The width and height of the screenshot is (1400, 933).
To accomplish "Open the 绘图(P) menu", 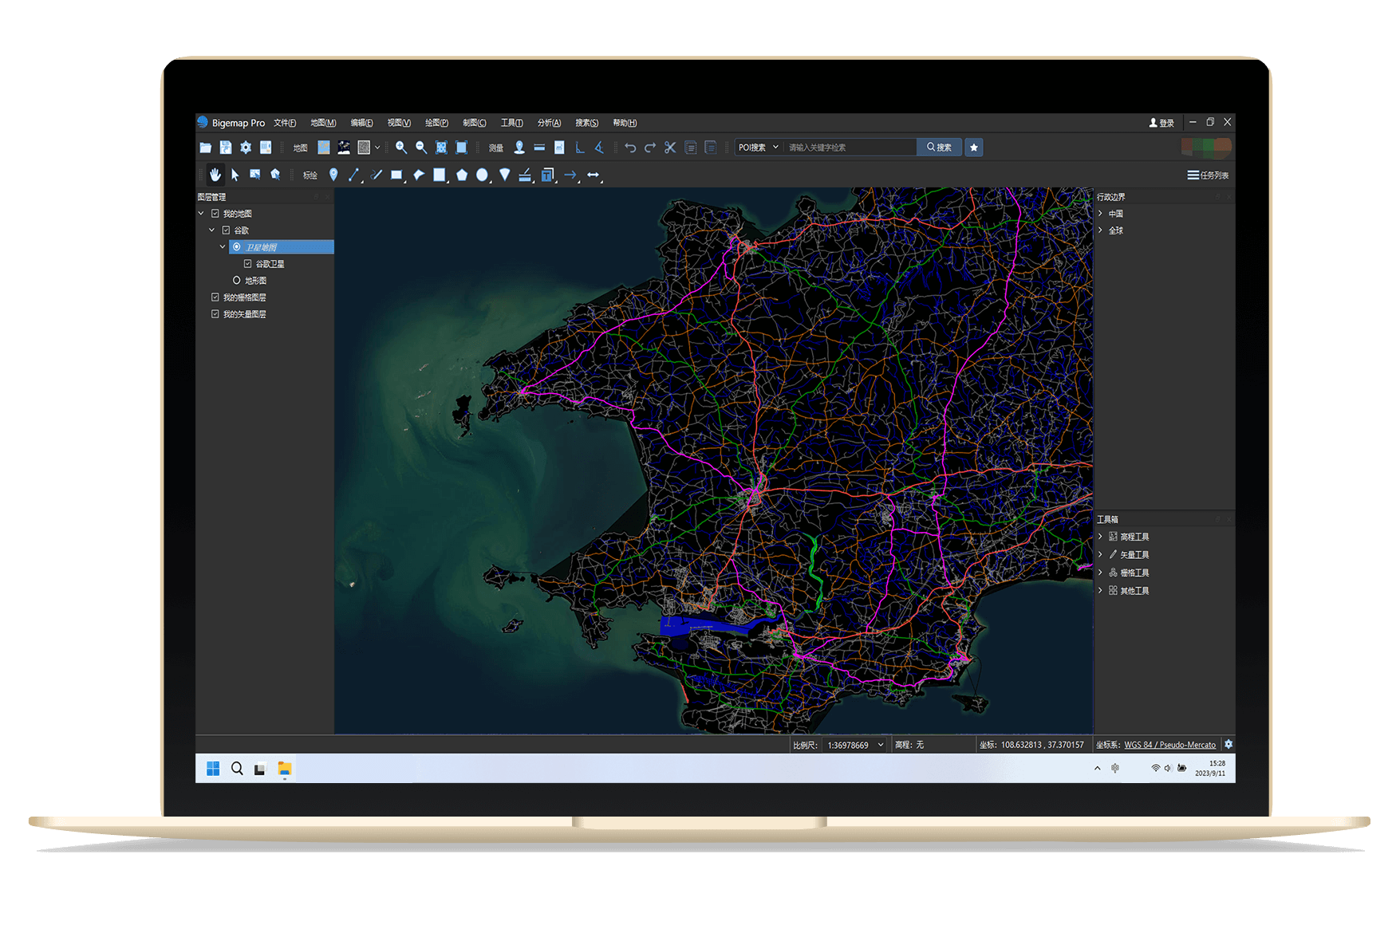I will tap(437, 123).
